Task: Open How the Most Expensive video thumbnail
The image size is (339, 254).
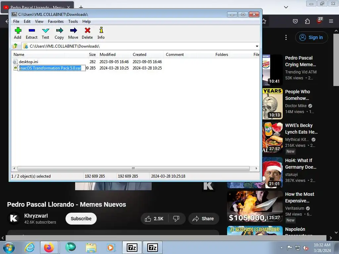Action: 255,206
